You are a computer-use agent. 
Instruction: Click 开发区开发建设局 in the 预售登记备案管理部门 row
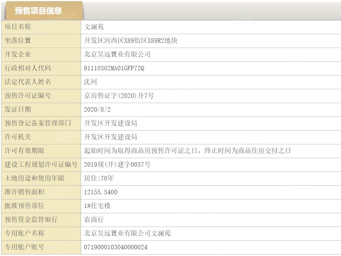pyautogui.click(x=110, y=123)
